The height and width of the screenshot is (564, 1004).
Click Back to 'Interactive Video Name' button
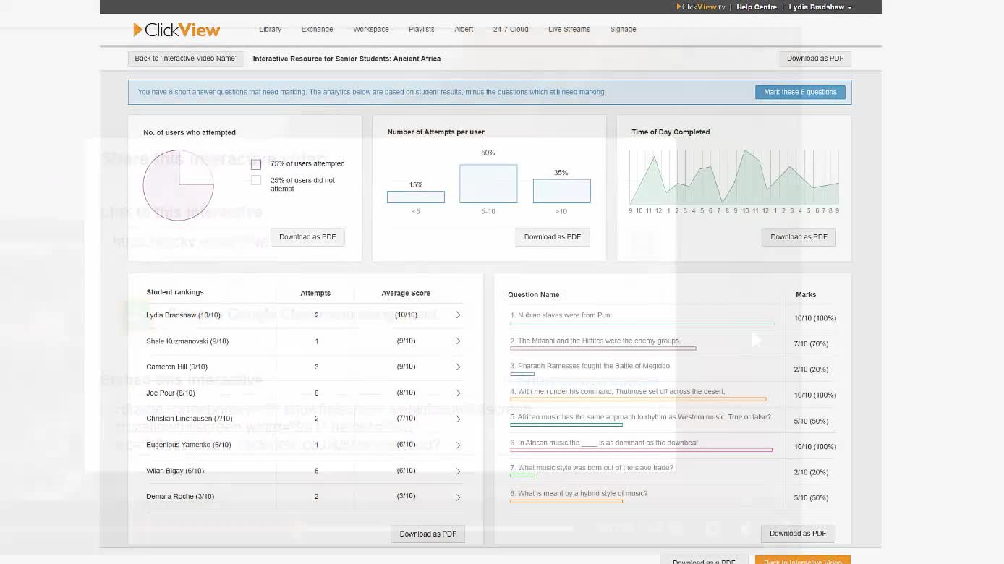(186, 59)
